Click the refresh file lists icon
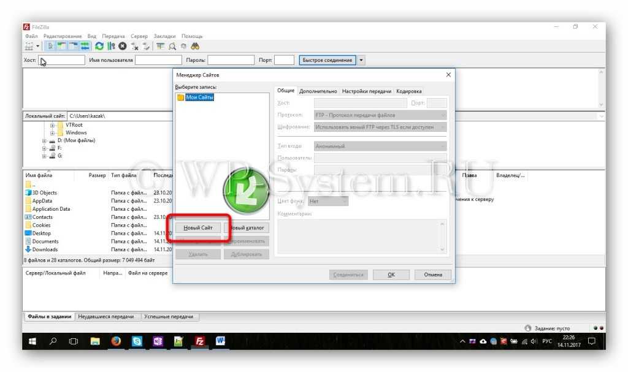628x372 pixels. [99, 46]
